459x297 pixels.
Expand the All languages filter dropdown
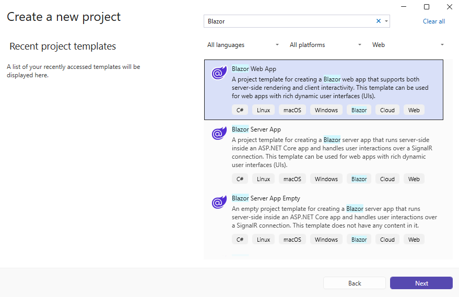243,45
